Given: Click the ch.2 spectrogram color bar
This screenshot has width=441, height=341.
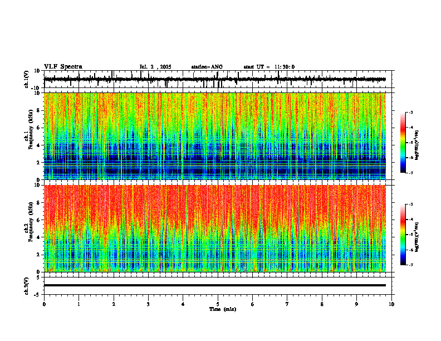Looking at the screenshot, I should [403, 235].
